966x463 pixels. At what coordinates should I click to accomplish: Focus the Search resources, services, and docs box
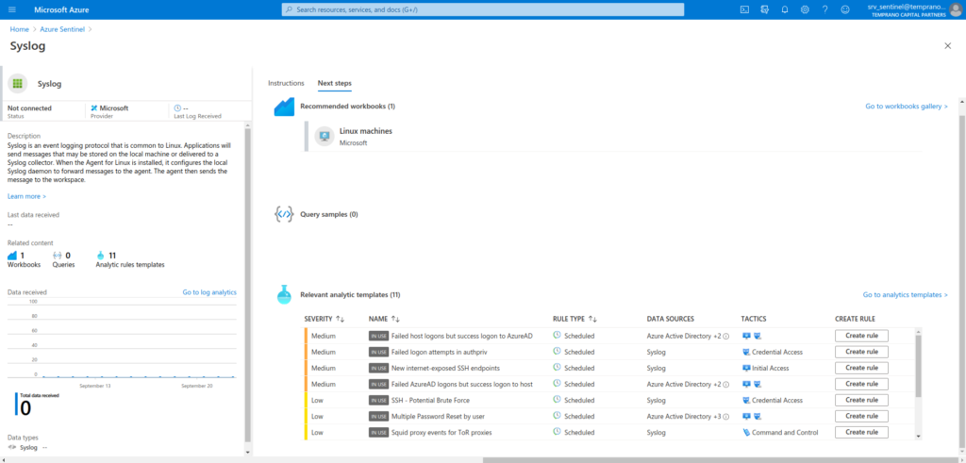483,9
